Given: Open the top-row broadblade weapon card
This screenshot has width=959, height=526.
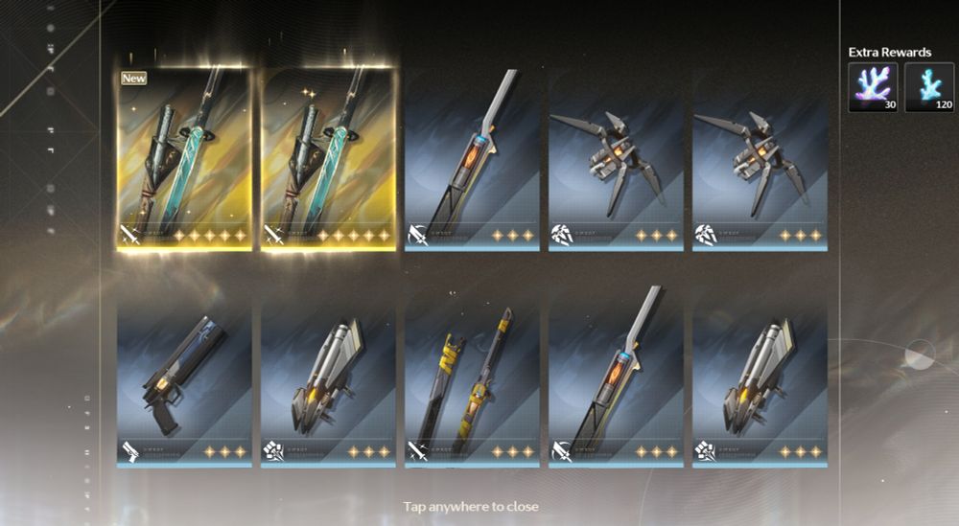Looking at the screenshot, I should [x=472, y=159].
